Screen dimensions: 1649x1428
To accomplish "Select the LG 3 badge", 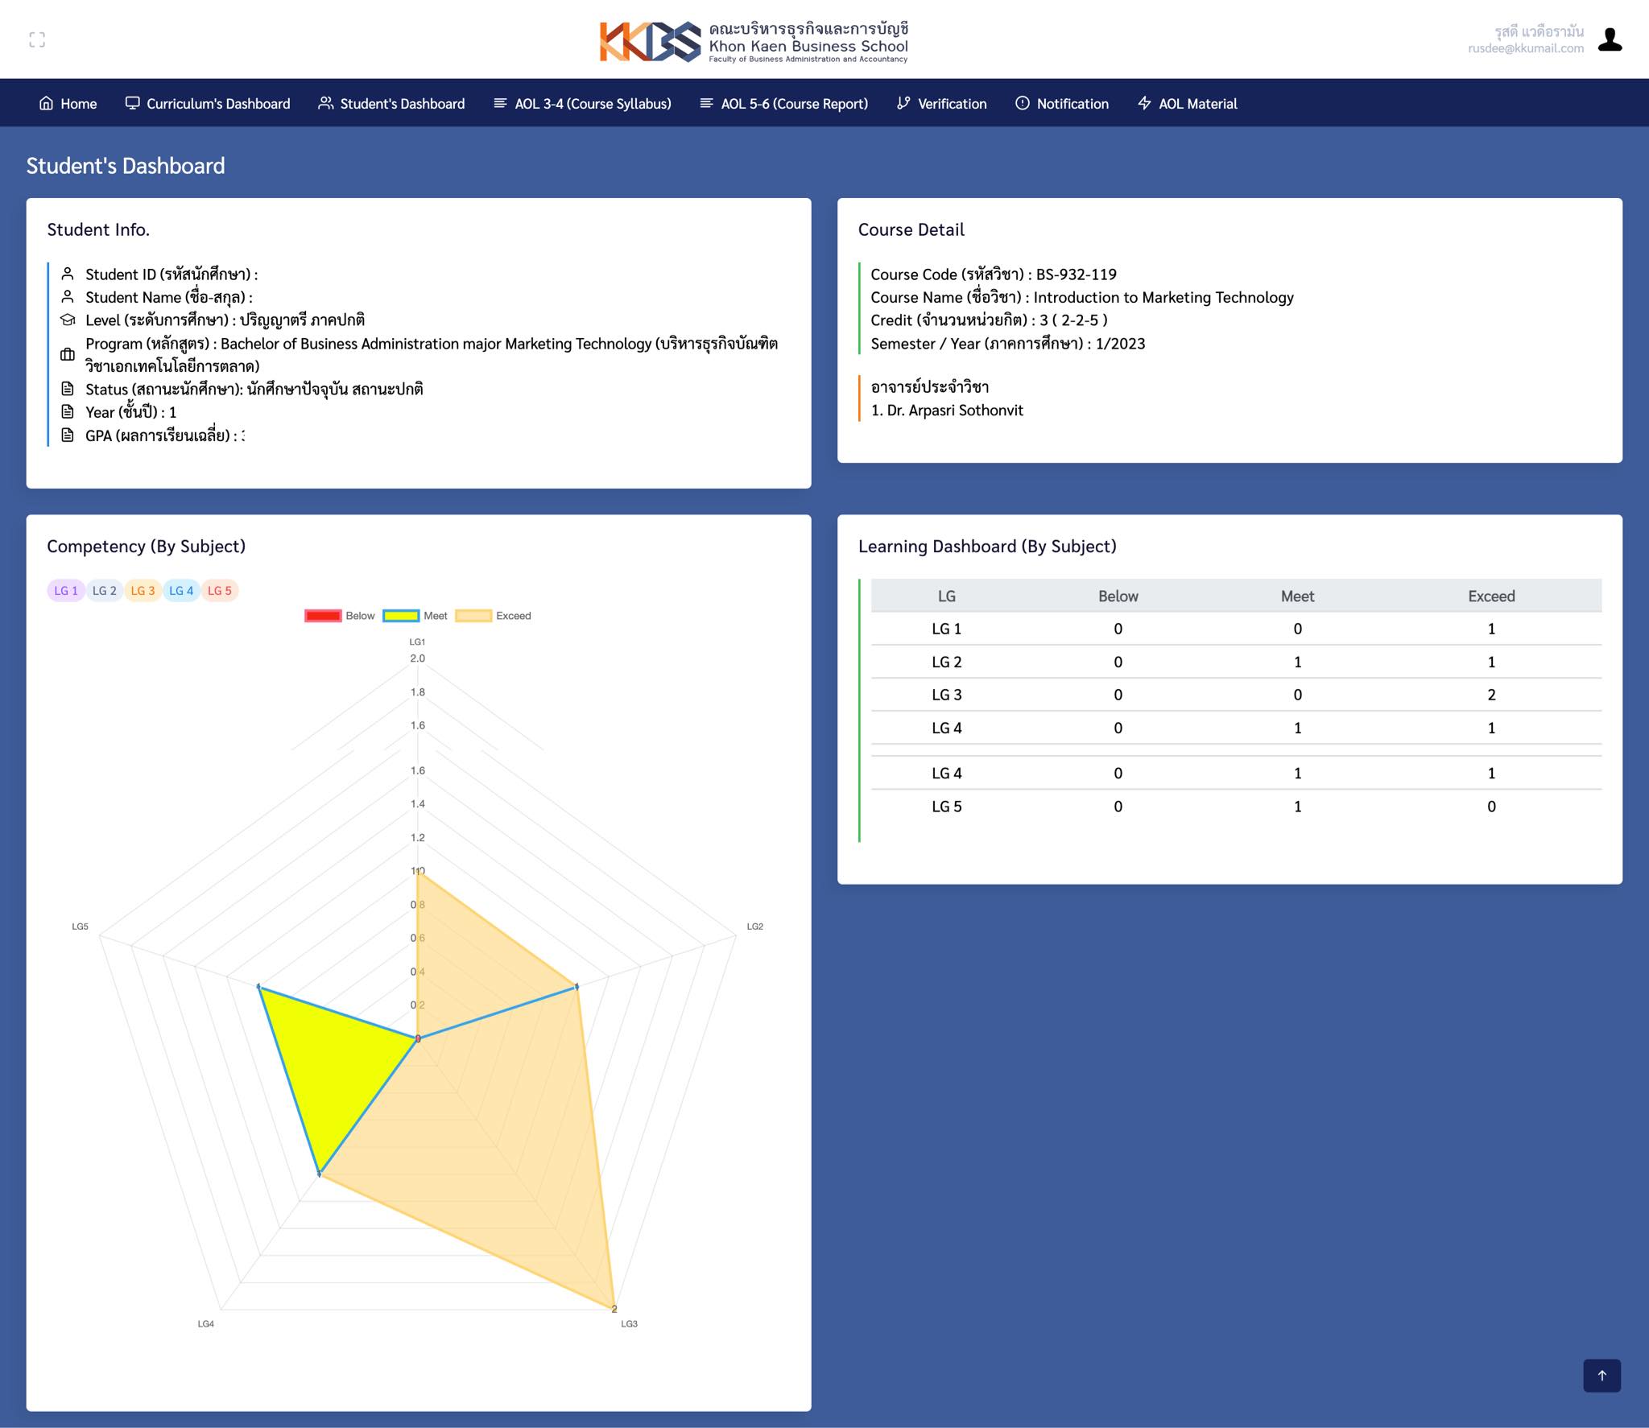I will point(143,590).
